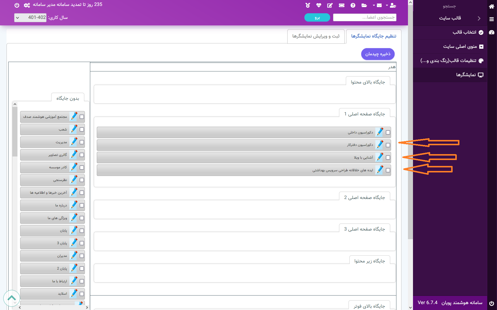This screenshot has height=310, width=497.
Task: Click the جایگاه صفحه اصلی 3 label
Action: click(x=364, y=229)
